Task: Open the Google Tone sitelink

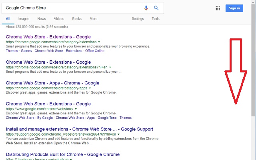Action: 107,118
